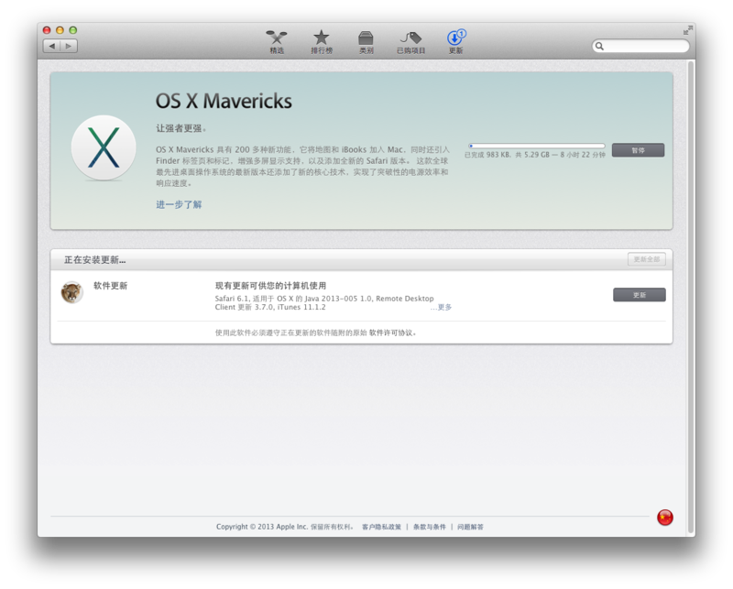This screenshot has width=733, height=589.
Task: Open the 进一步了解 (Learn More) link
Action: coord(179,205)
